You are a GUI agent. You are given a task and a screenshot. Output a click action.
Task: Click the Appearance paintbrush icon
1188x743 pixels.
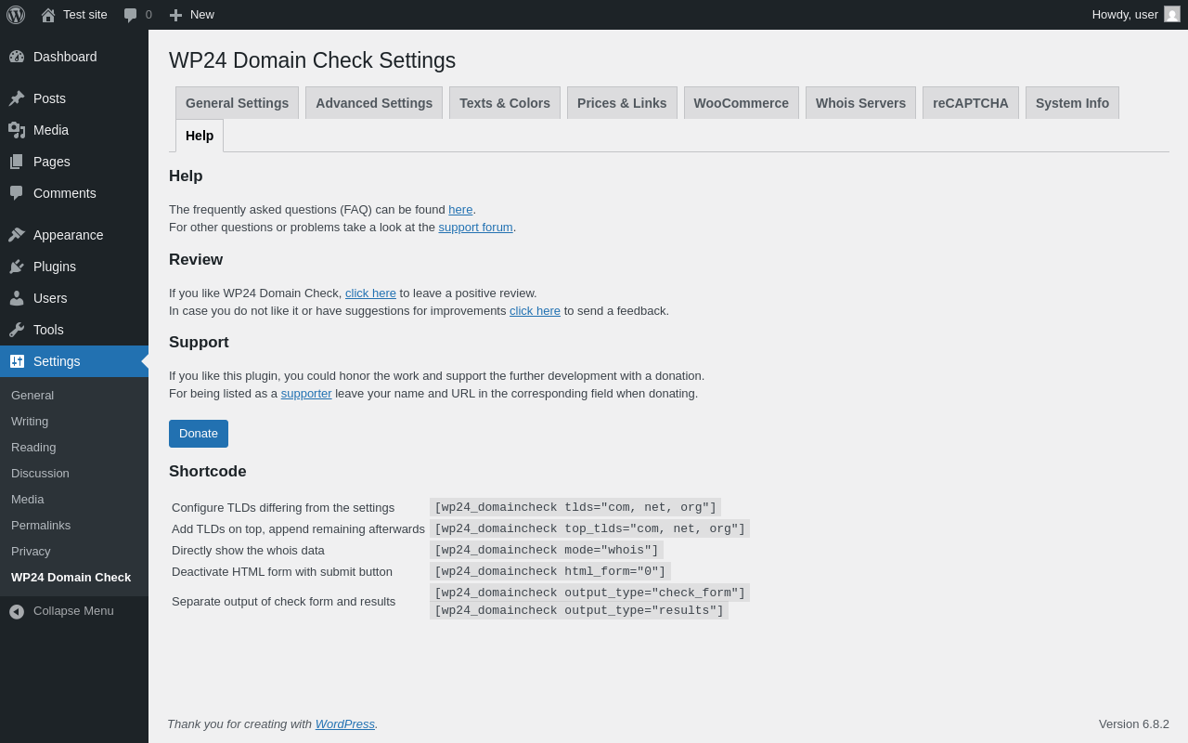17,235
